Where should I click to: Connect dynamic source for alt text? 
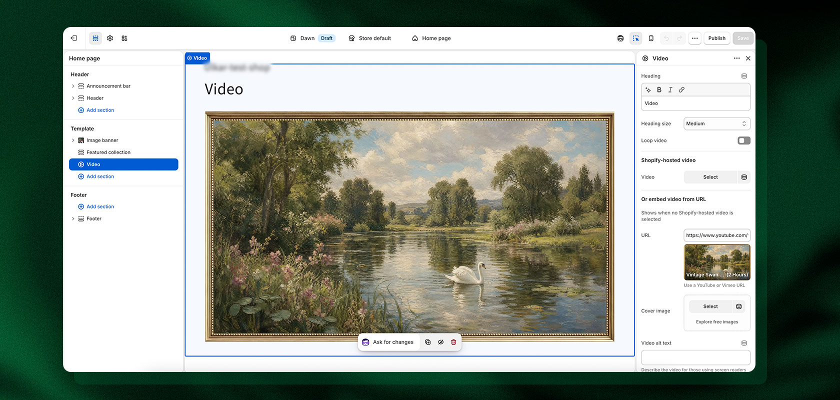(744, 343)
